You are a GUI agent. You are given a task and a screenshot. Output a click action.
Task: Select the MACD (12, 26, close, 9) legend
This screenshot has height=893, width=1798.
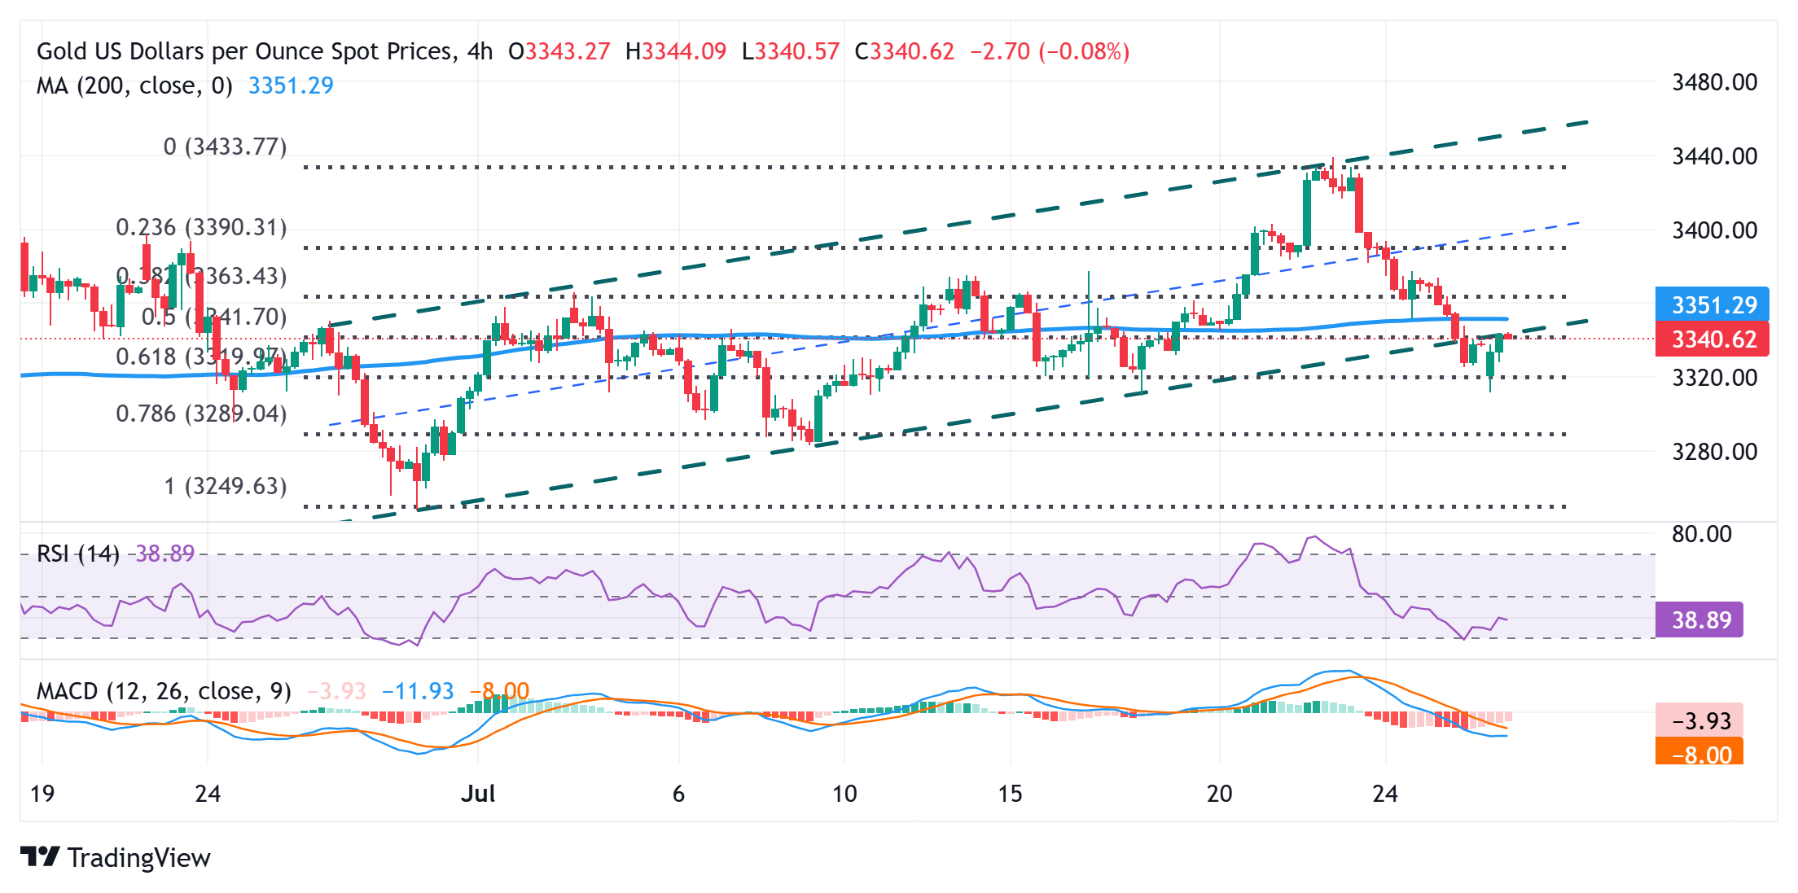(x=164, y=691)
